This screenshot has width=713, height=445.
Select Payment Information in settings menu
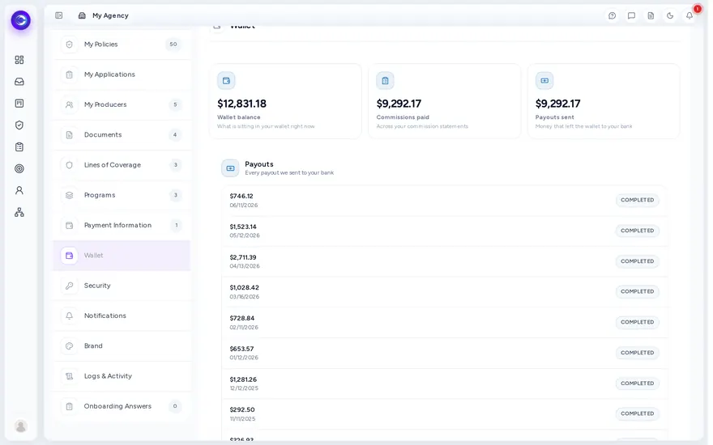tap(122, 226)
